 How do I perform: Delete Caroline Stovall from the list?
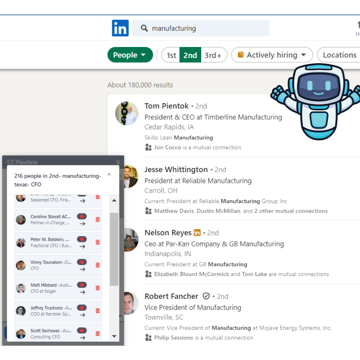(98, 219)
